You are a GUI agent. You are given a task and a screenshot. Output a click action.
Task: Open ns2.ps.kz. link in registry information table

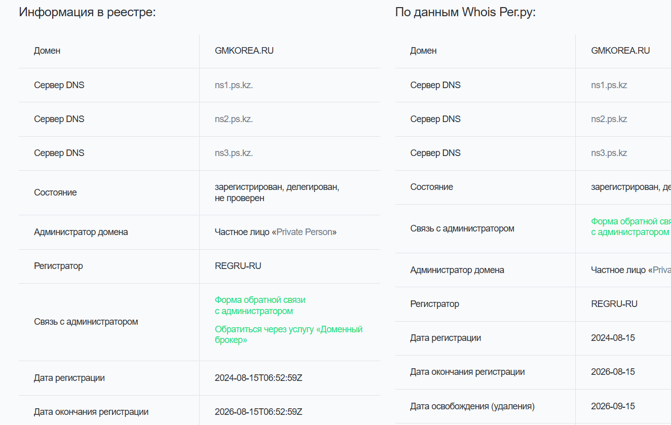(x=234, y=119)
